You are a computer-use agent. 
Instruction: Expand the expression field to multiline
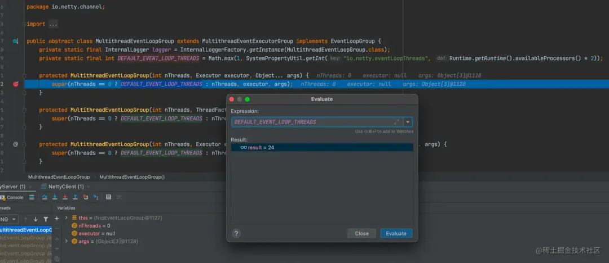coord(396,122)
